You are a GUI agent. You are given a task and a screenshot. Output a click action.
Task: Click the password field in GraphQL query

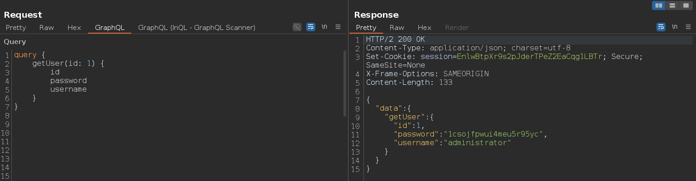click(x=69, y=81)
